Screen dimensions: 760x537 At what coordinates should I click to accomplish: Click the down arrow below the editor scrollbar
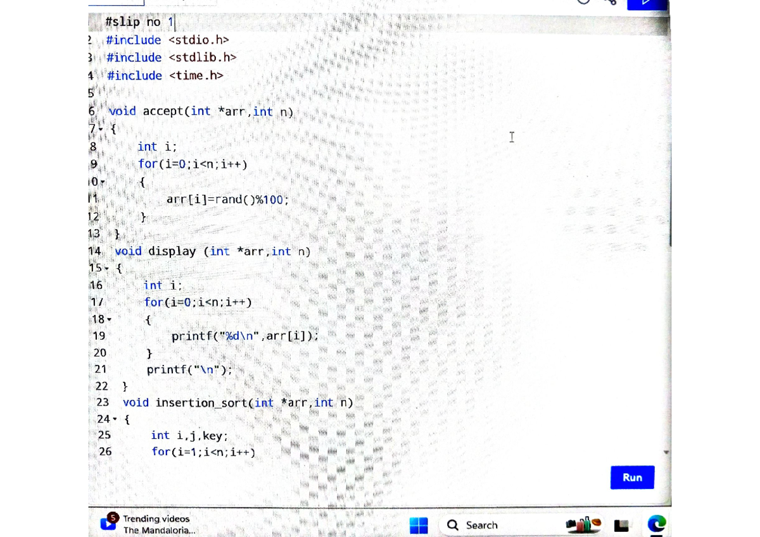(x=666, y=452)
